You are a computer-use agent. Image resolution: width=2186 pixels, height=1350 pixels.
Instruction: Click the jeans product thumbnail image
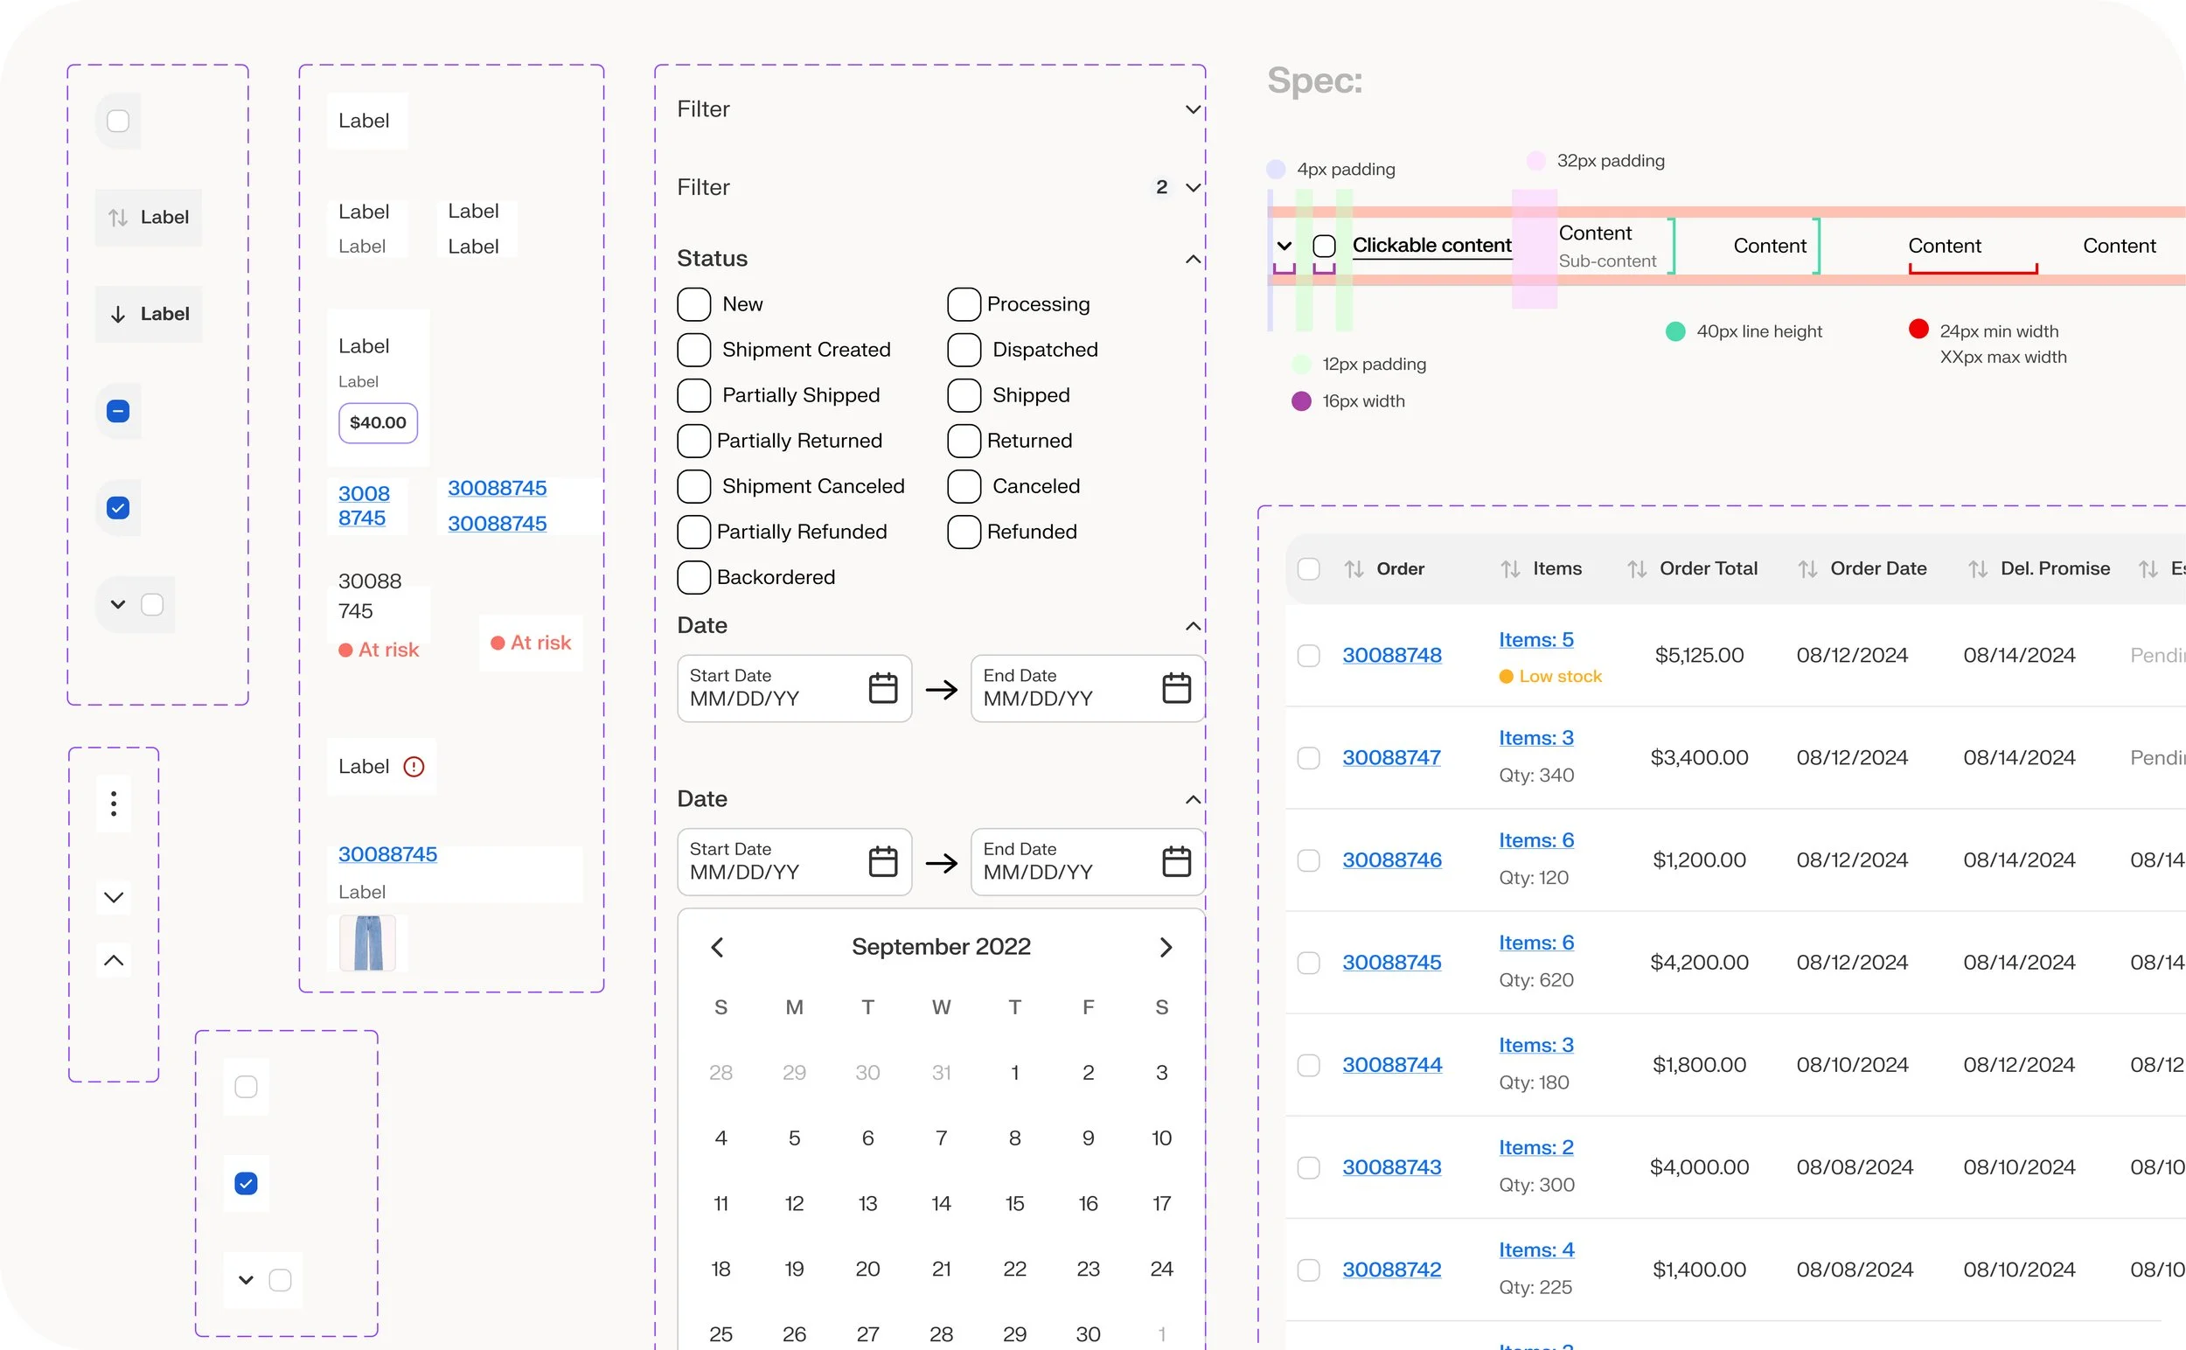click(368, 943)
